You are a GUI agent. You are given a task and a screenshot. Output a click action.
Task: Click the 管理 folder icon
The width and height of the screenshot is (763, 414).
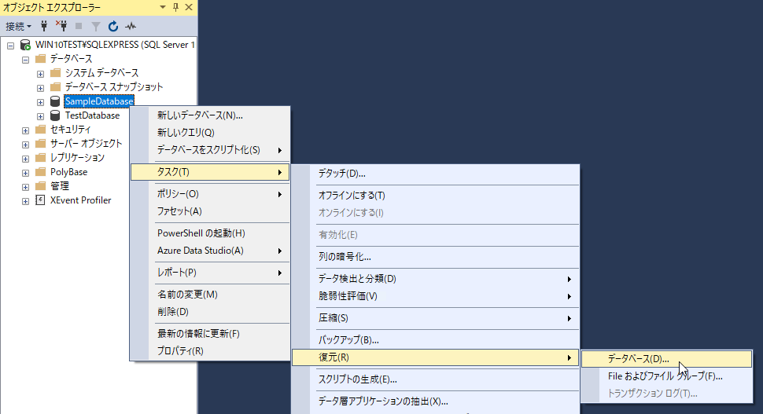(41, 185)
